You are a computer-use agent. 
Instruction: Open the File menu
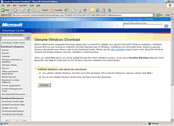3,6
